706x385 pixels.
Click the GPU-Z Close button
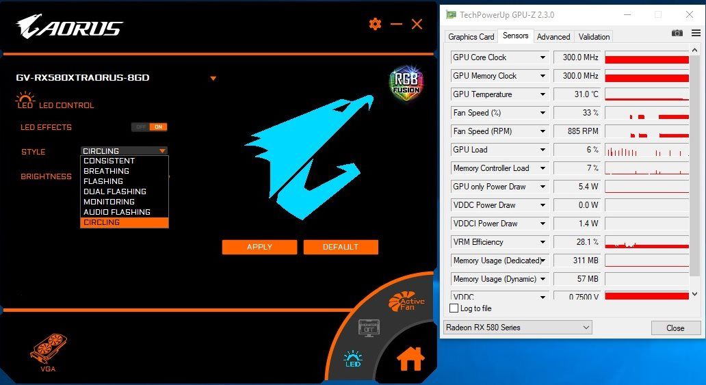675,328
